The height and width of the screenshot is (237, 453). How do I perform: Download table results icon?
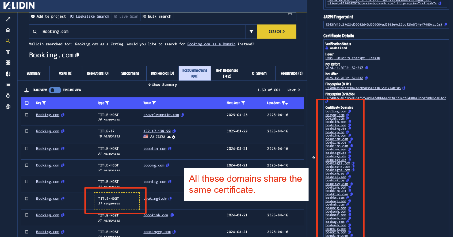(x=26, y=90)
